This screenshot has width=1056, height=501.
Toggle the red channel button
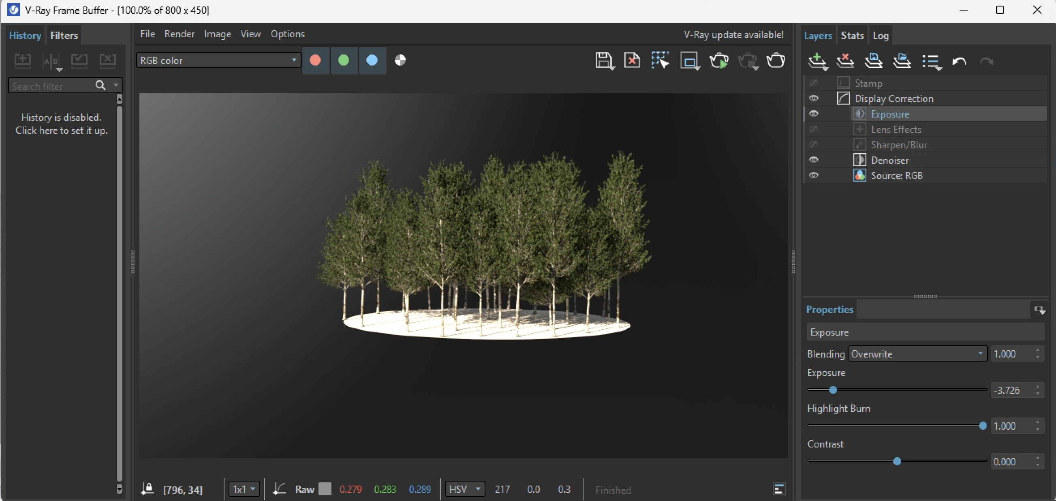pos(315,61)
